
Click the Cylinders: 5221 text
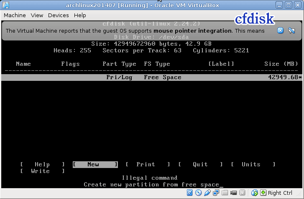[x=221, y=51]
